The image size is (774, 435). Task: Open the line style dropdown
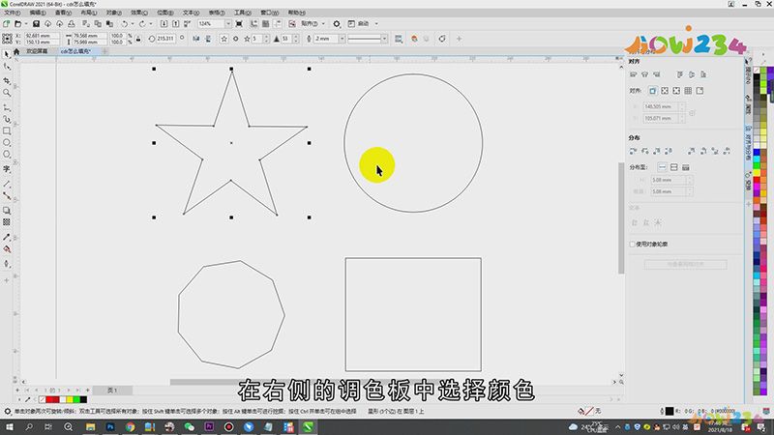(x=384, y=39)
